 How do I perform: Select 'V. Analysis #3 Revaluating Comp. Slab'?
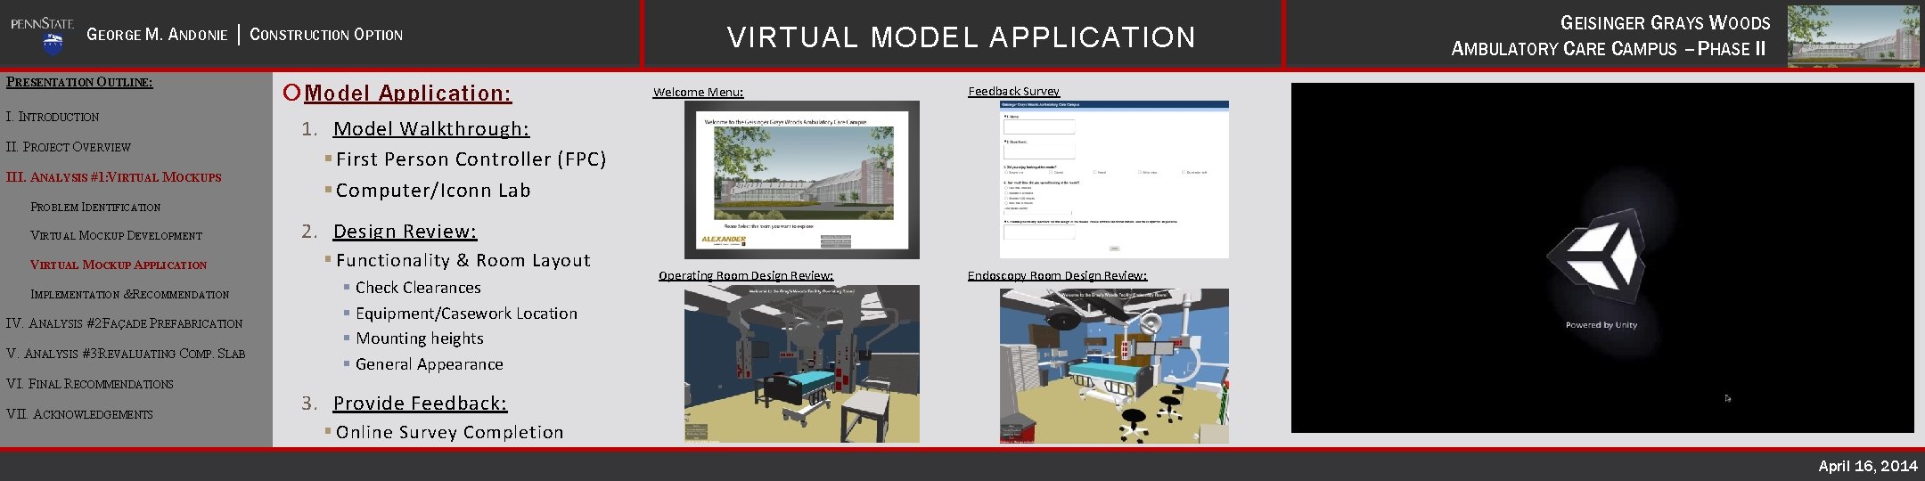click(x=126, y=354)
